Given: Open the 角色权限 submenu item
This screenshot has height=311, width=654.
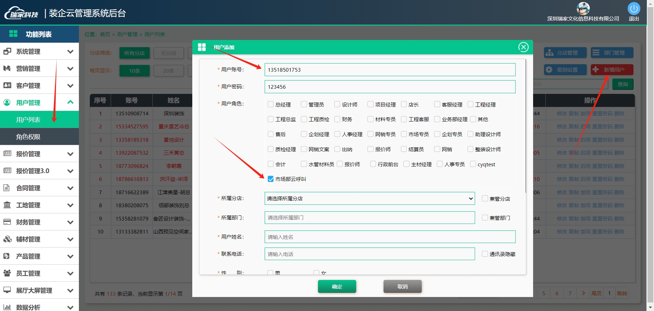Looking at the screenshot, I should click(x=28, y=137).
